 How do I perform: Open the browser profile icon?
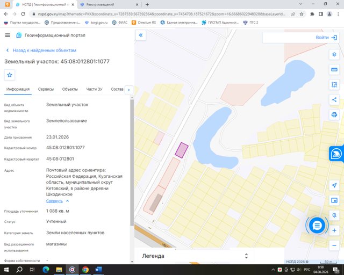pos(329,14)
